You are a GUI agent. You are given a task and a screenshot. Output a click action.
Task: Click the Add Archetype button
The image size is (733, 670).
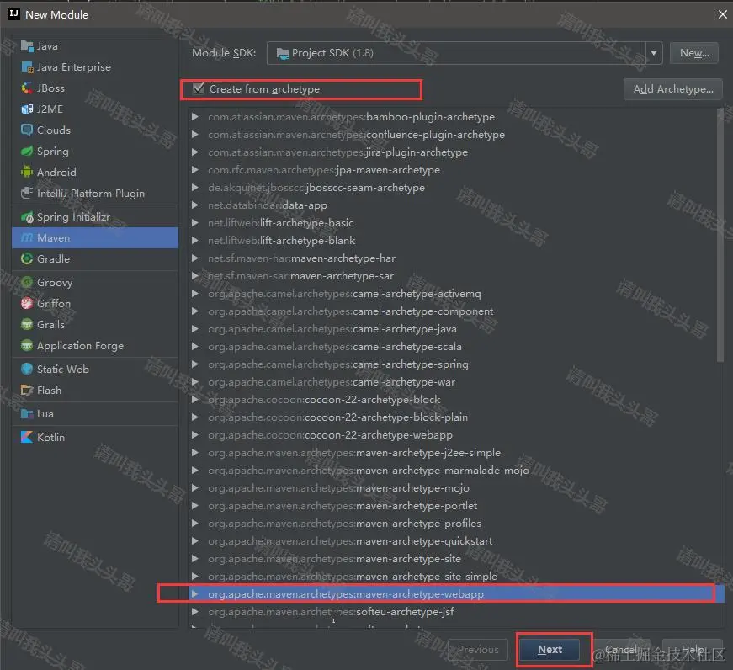tap(672, 89)
